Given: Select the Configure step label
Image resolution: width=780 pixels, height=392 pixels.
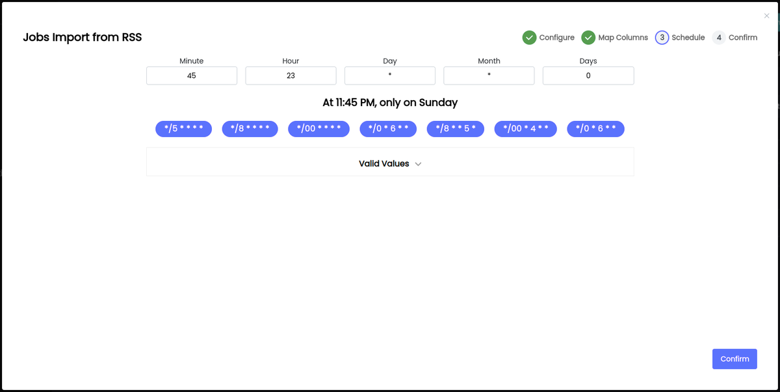Looking at the screenshot, I should (x=556, y=38).
